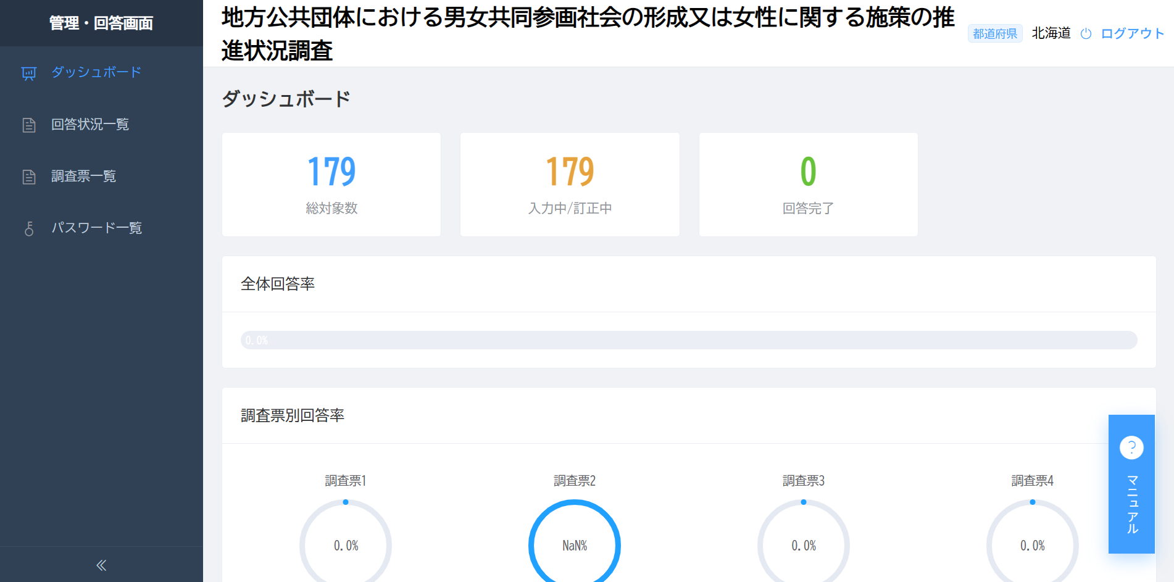Click the key icon beside パスワード一覧

[29, 229]
